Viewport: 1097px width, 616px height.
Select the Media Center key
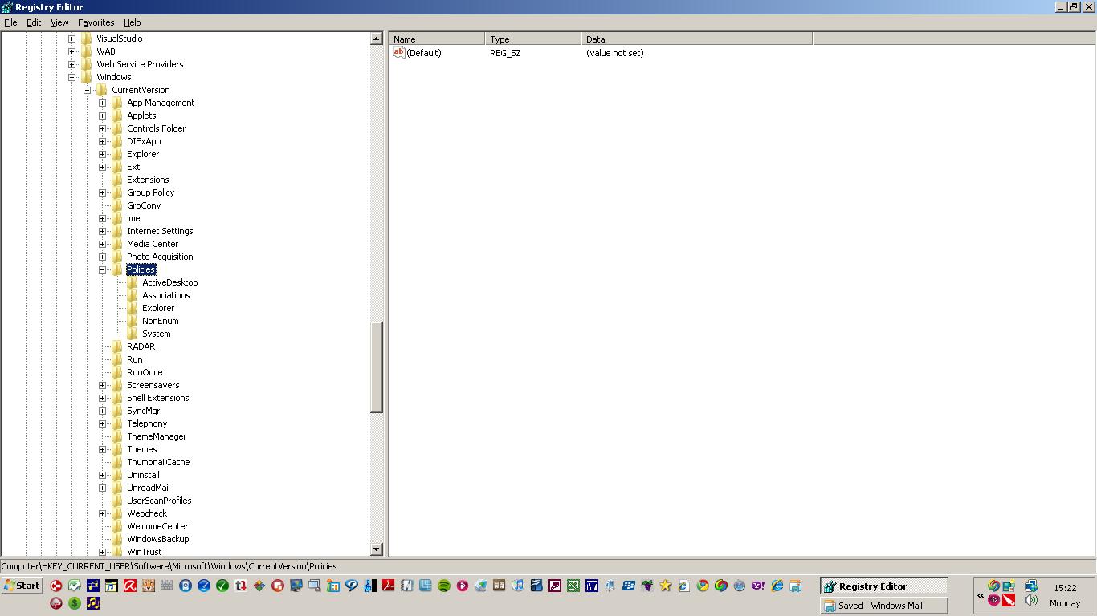pyautogui.click(x=153, y=244)
